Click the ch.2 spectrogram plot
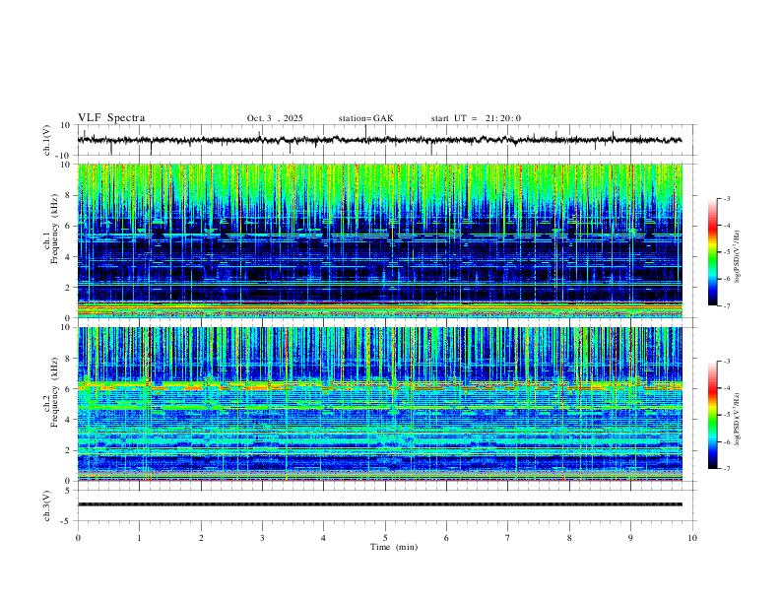The width and height of the screenshot is (780, 603). [x=379, y=404]
